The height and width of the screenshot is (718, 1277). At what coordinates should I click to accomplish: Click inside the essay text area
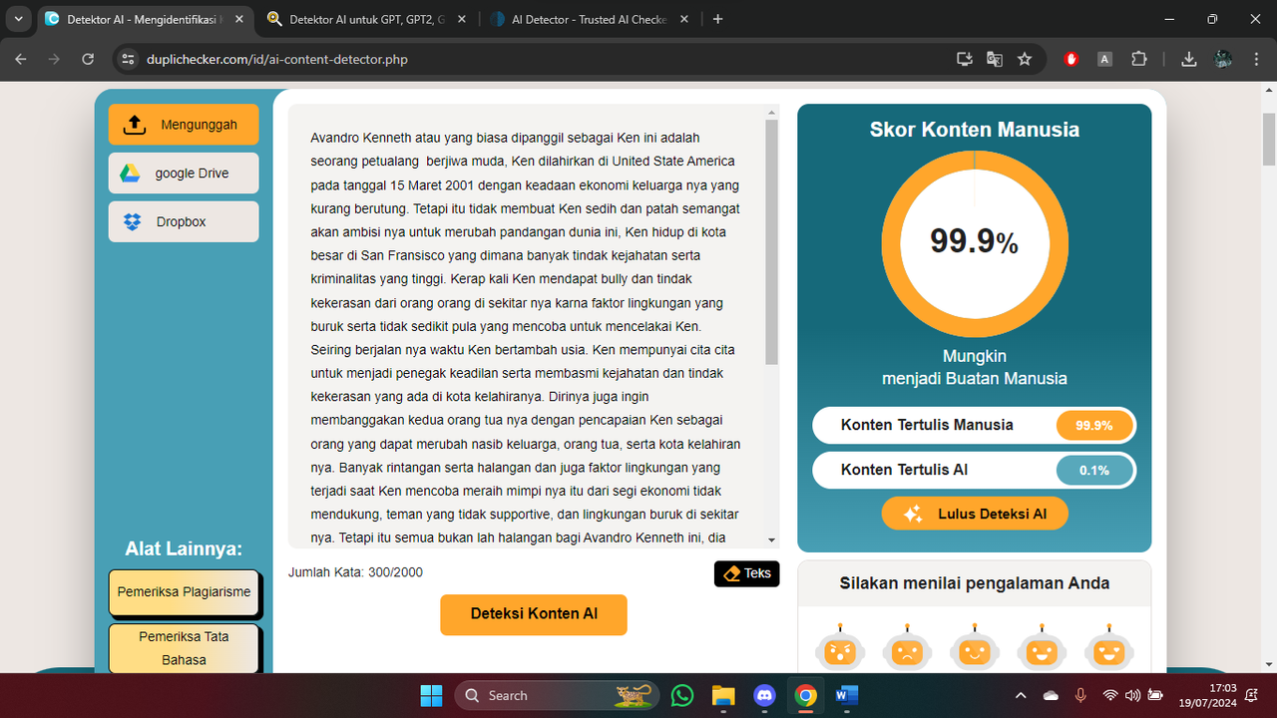point(526,326)
